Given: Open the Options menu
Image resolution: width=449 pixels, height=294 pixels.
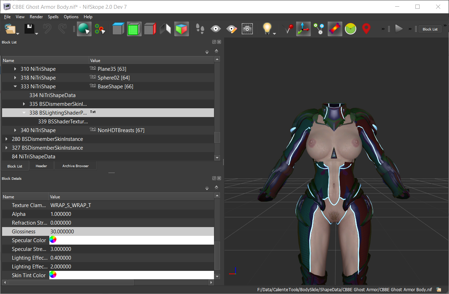Looking at the screenshot, I should point(71,17).
